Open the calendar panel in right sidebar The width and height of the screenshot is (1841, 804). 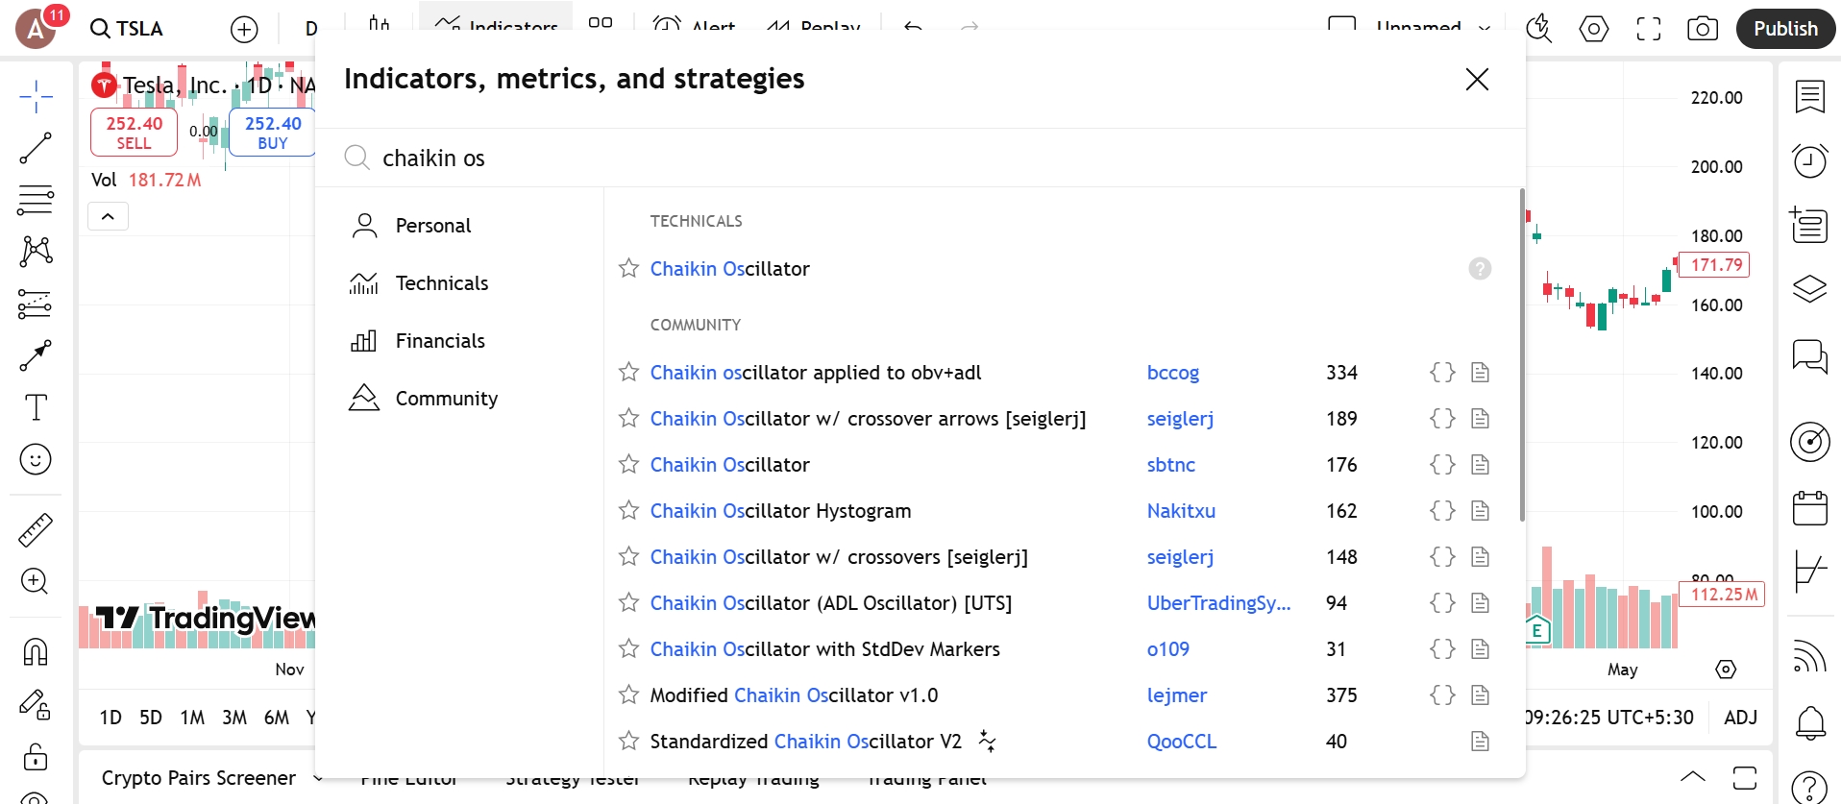(x=1810, y=507)
